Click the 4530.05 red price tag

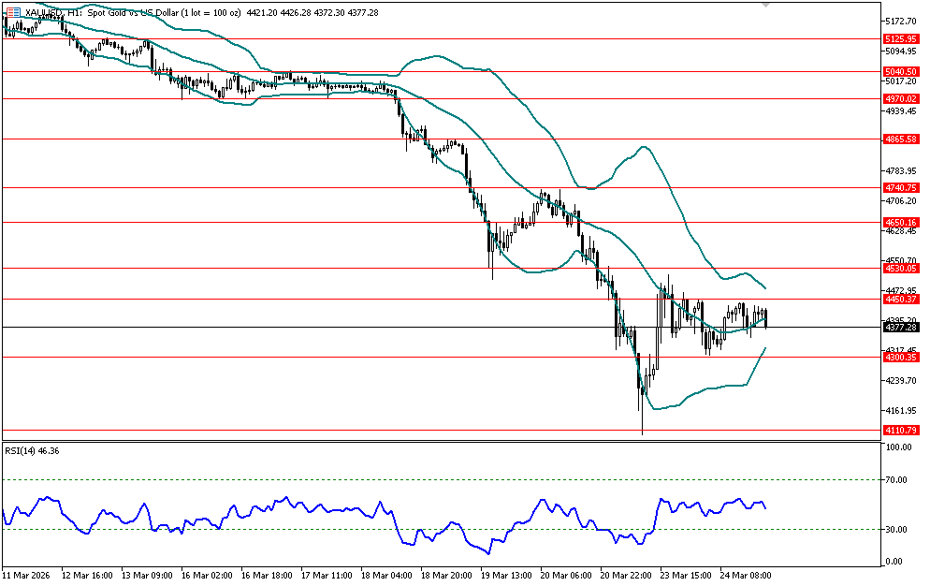(x=899, y=269)
